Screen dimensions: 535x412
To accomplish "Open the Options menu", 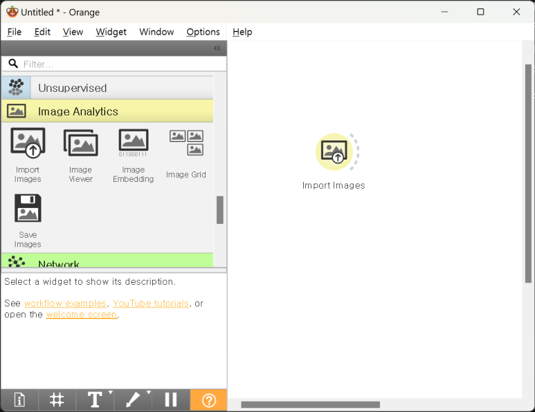I will pos(203,32).
